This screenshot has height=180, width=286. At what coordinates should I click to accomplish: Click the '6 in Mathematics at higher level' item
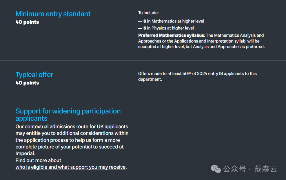(x=174, y=21)
